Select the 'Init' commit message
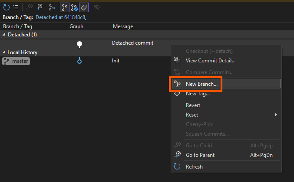Viewport: 294px width, 182px height. click(116, 61)
